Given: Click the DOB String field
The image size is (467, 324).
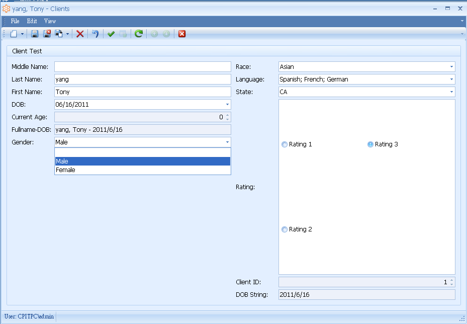Looking at the screenshot, I should tap(367, 294).
